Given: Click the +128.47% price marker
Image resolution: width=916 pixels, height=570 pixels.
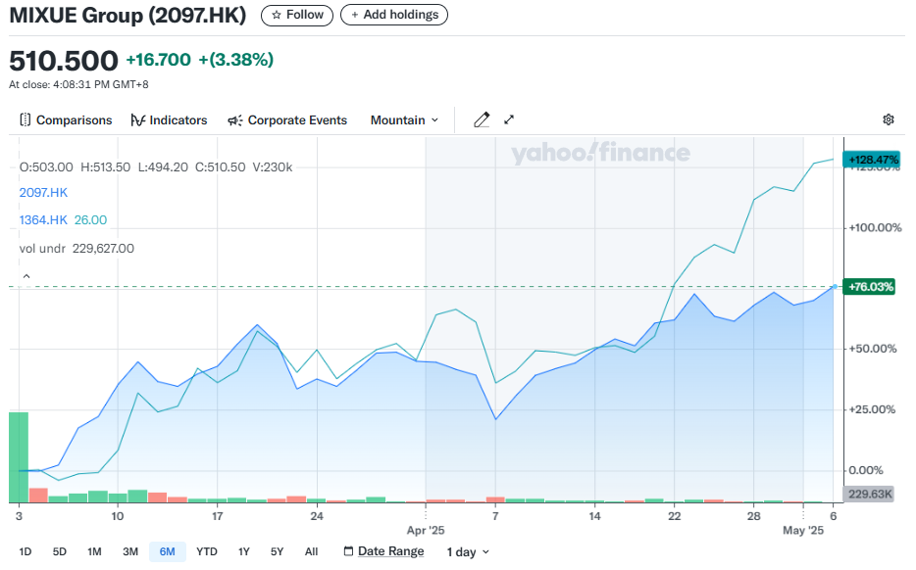Looking at the screenshot, I should click(x=871, y=160).
